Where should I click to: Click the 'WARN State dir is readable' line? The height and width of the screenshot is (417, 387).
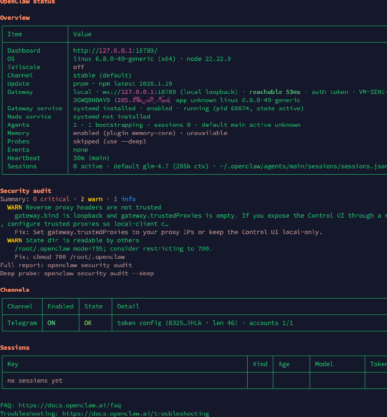pos(73,240)
